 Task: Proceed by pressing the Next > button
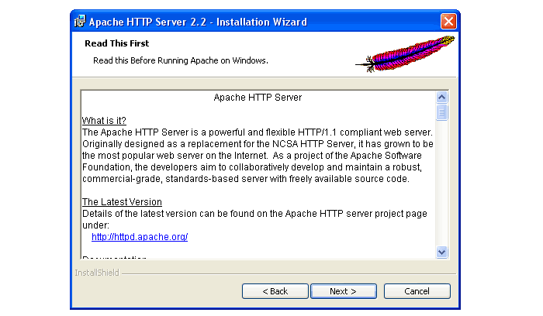point(343,291)
